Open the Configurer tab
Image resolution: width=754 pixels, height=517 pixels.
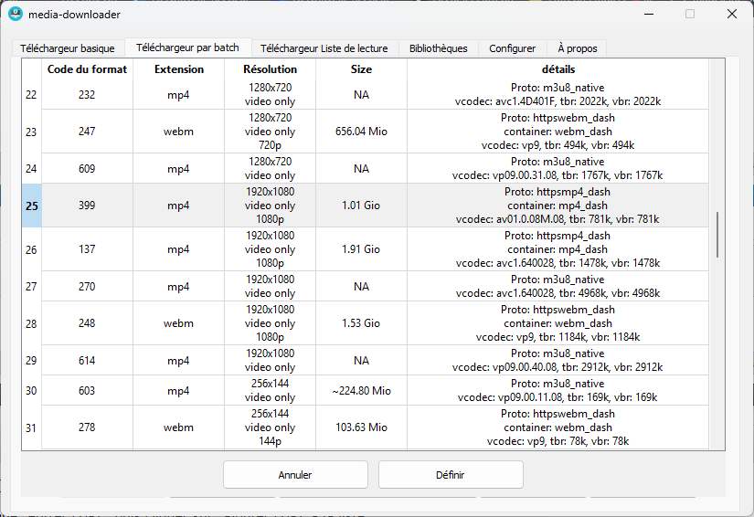[x=512, y=48]
